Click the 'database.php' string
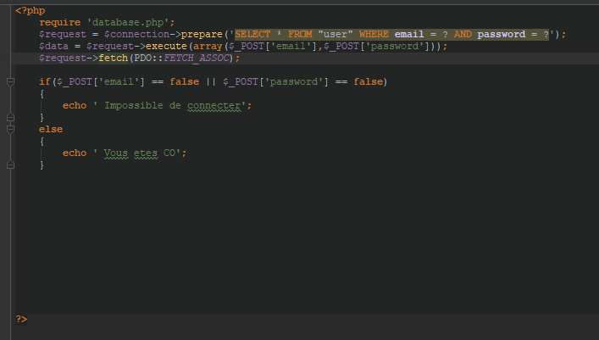Image resolution: width=599 pixels, height=340 pixels. click(x=128, y=23)
